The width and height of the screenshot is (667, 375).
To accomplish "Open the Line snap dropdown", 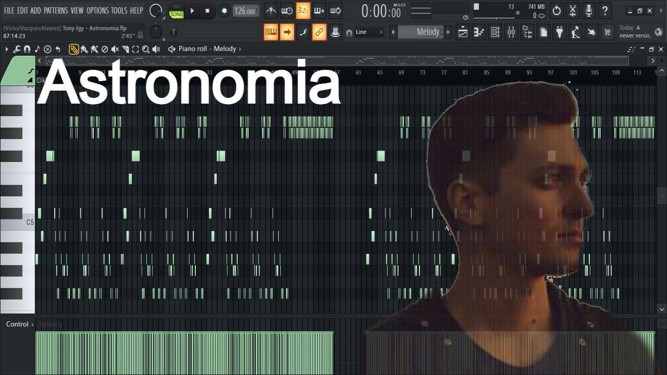I will (x=369, y=32).
